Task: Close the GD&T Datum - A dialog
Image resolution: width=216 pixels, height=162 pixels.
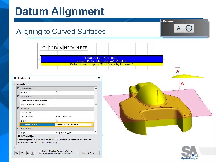Action: coord(99,78)
